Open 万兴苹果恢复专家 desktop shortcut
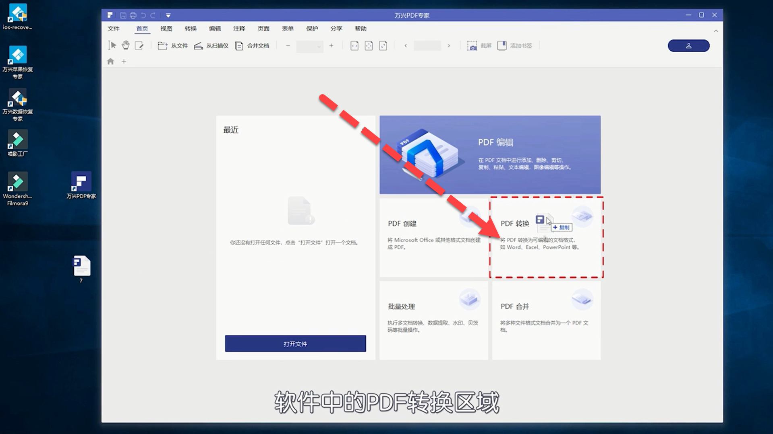773x434 pixels. 17,62
